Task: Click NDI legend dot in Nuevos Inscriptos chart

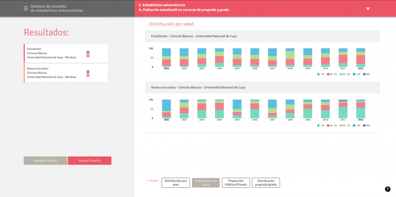Action: point(364,126)
